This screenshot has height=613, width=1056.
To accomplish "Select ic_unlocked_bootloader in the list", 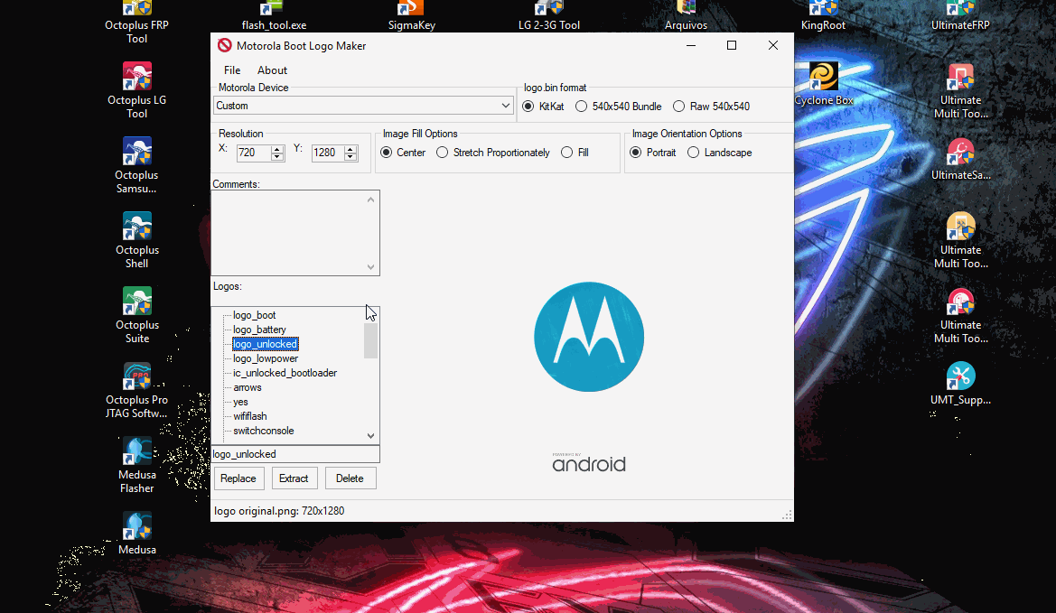I will pyautogui.click(x=285, y=373).
